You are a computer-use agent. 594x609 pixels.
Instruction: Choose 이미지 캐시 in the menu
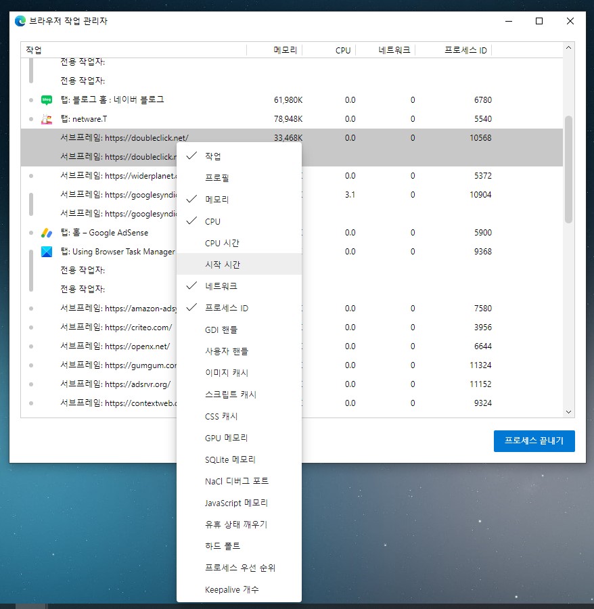tap(239, 373)
